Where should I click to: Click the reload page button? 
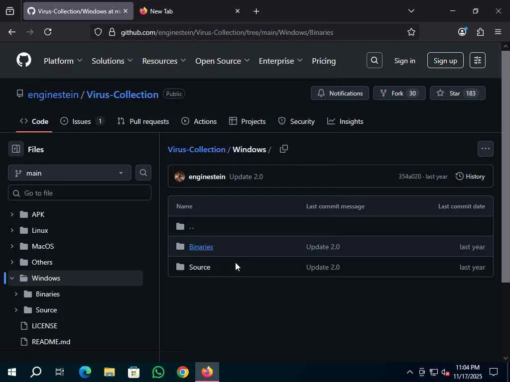(48, 32)
